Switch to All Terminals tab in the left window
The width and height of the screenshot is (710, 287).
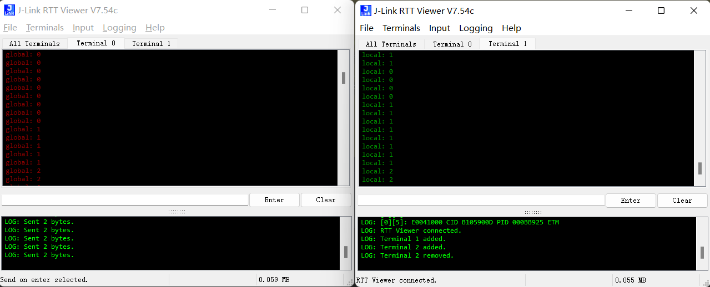(34, 44)
